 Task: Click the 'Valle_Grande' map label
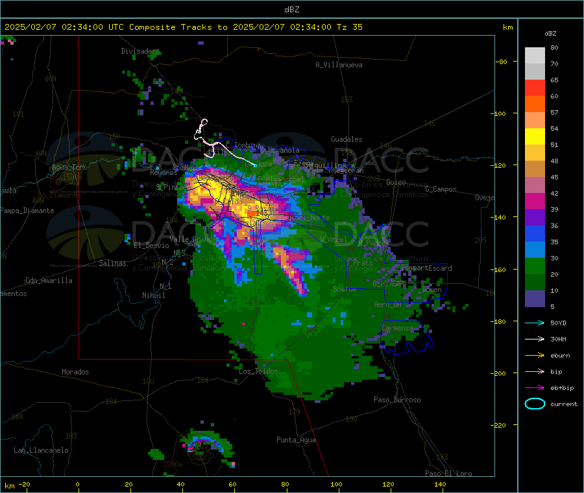(x=193, y=239)
